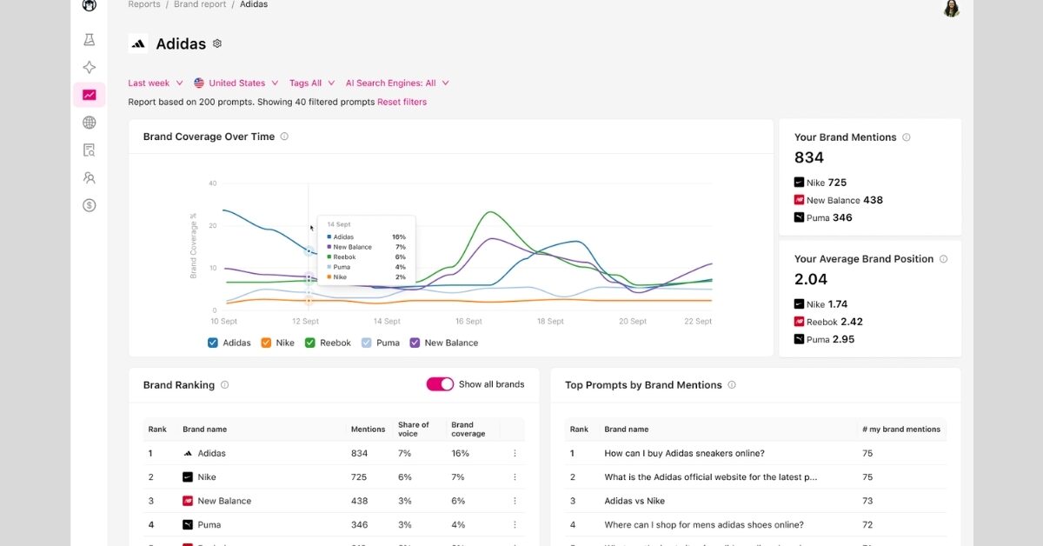1043x546 pixels.
Task: Open the AI Search Engines filter dropdown
Action: click(x=396, y=83)
